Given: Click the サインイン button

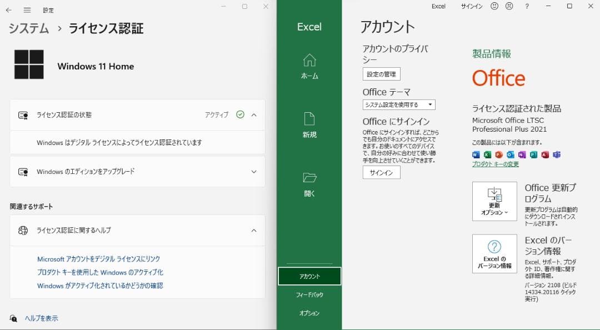Looking at the screenshot, I should click(381, 172).
